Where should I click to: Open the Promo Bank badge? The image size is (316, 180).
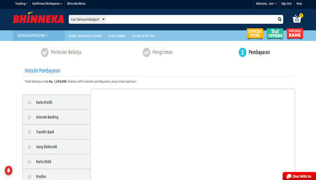coord(295,33)
